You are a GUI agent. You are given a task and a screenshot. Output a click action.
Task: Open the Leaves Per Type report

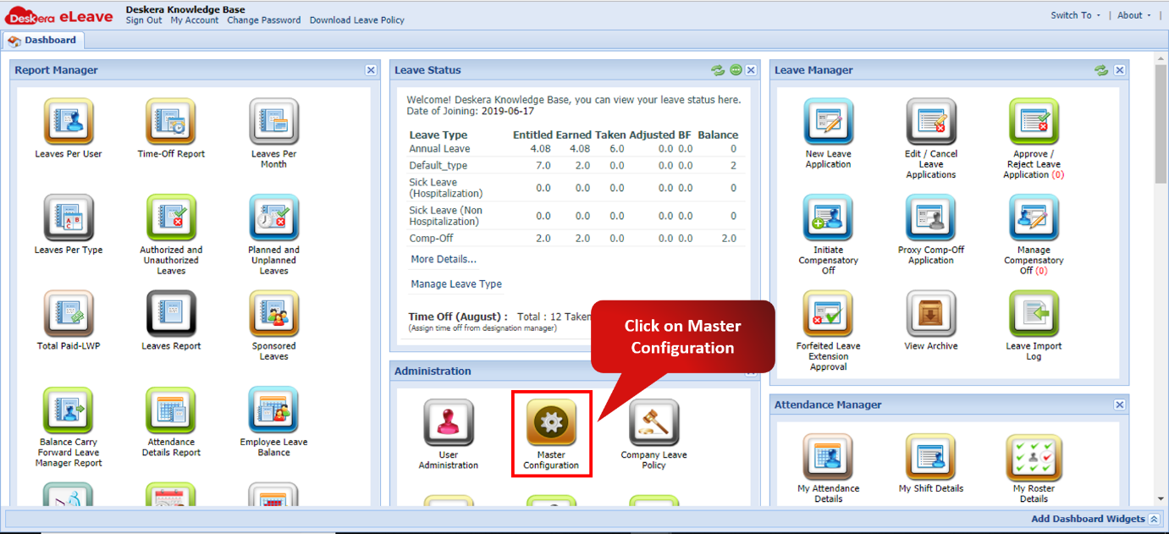pyautogui.click(x=69, y=217)
